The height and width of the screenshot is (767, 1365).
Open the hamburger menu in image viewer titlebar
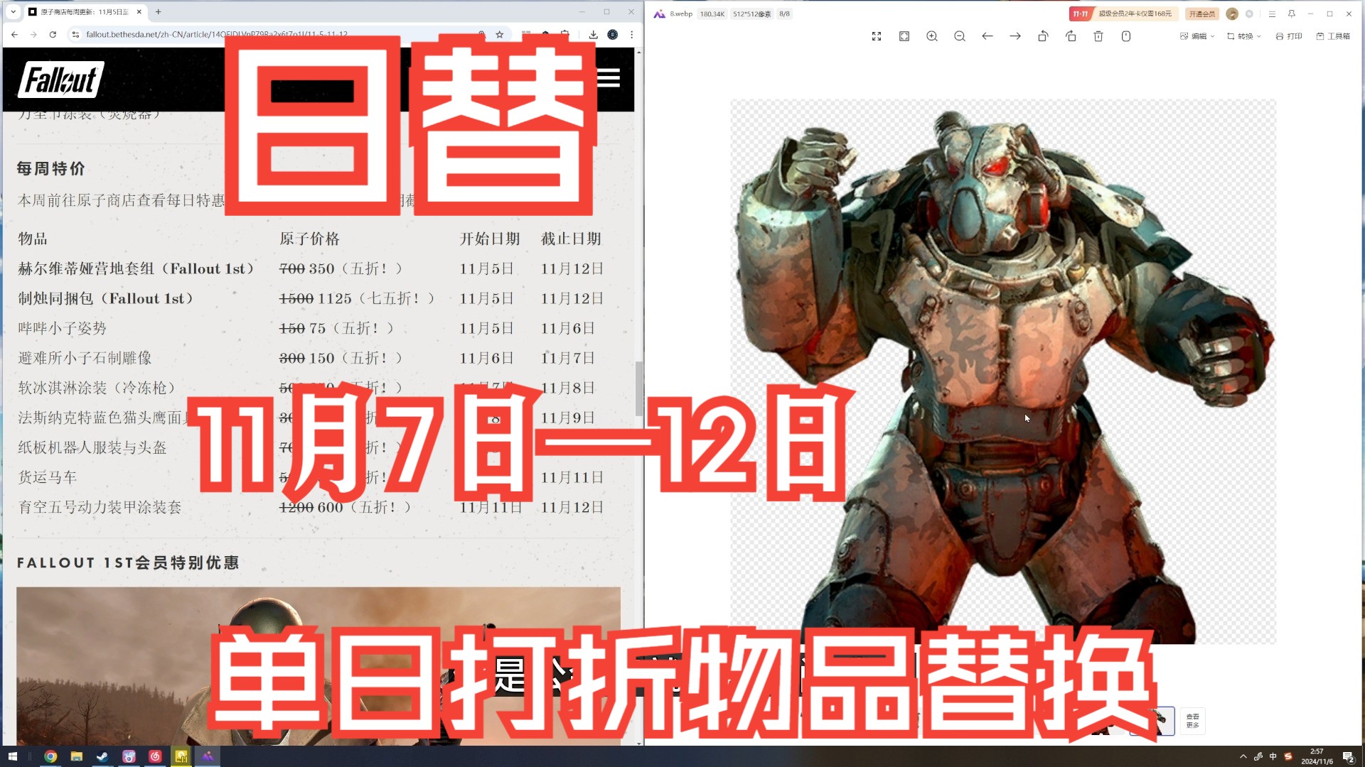pos(1272,13)
